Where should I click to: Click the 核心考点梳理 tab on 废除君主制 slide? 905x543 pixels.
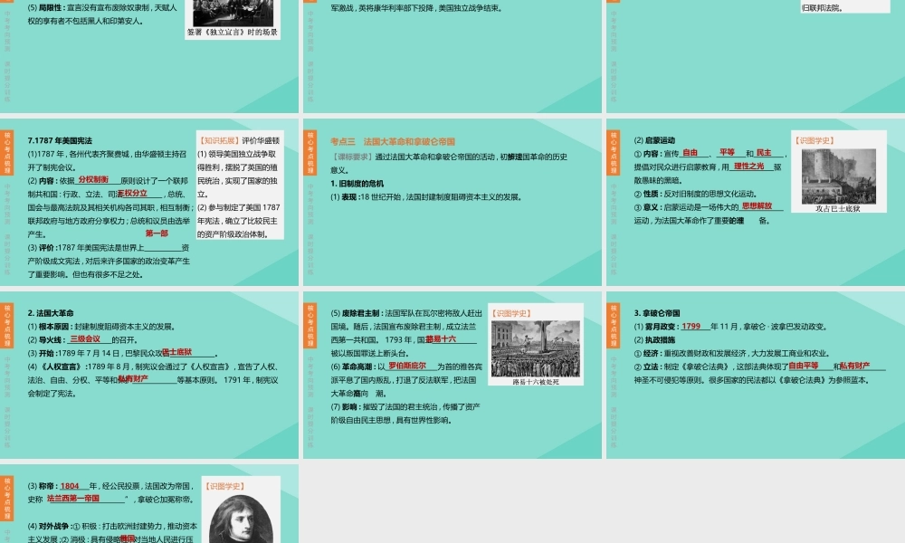[310, 326]
